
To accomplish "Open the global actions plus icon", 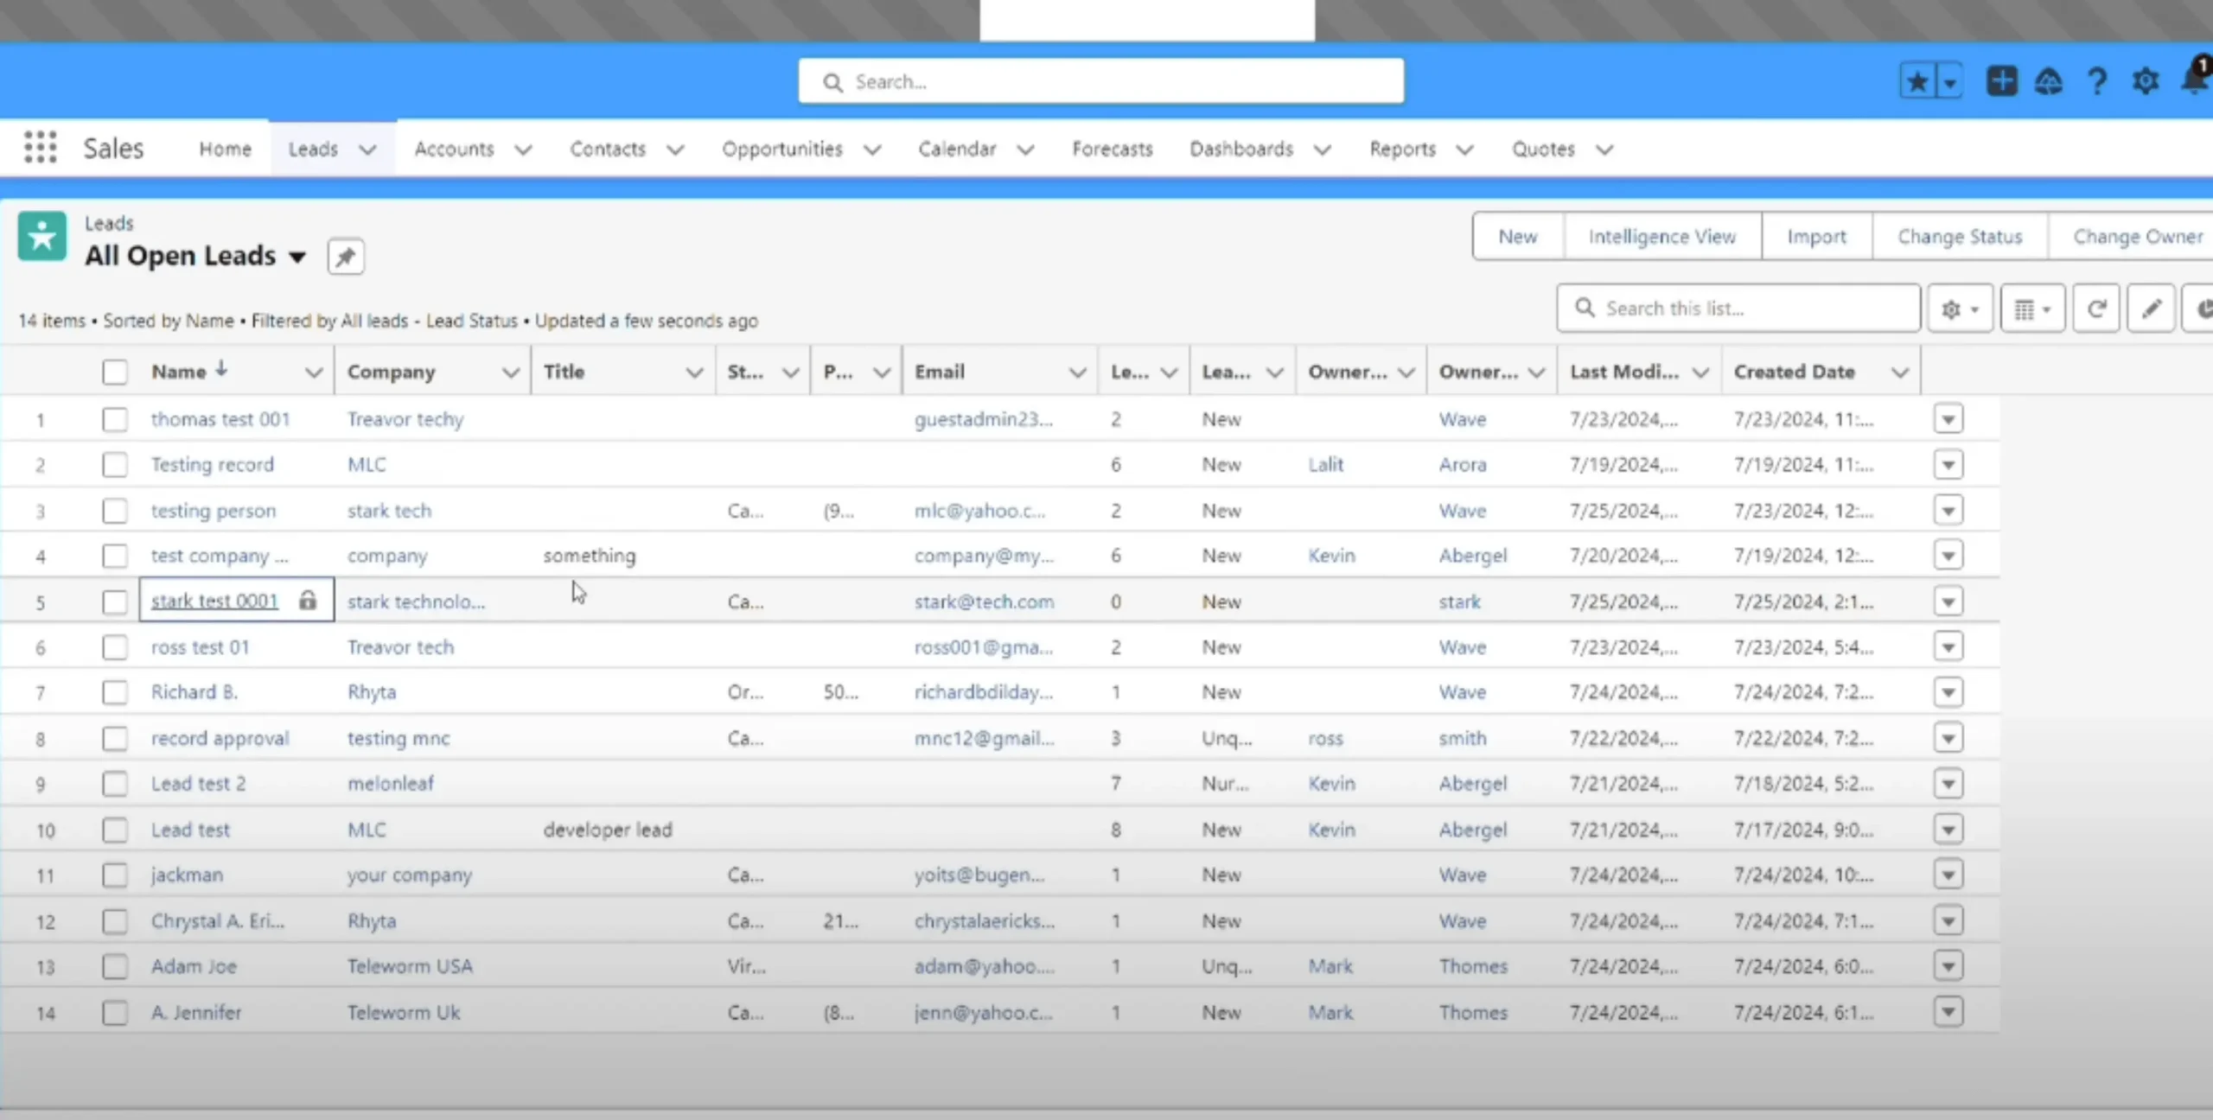I will [2001, 82].
